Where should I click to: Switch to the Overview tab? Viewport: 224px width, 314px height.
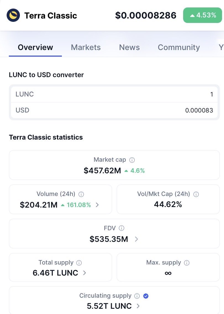(x=35, y=48)
